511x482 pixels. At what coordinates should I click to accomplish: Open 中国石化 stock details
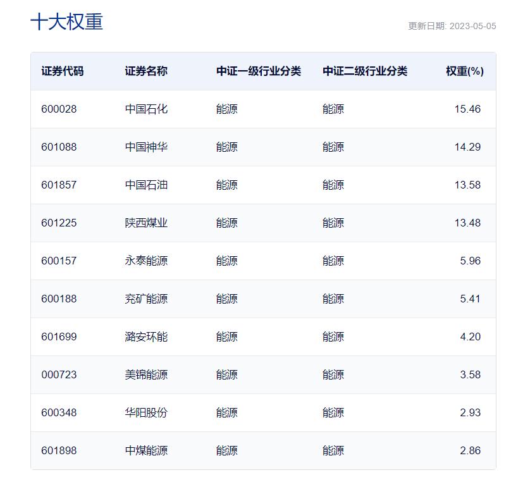(x=143, y=109)
